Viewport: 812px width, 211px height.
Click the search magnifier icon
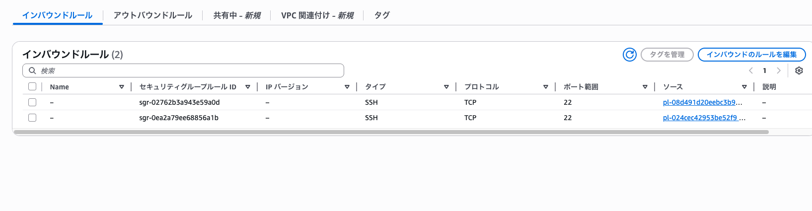pyautogui.click(x=32, y=70)
